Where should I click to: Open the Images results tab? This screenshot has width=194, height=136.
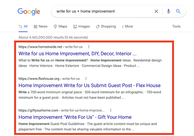(81, 26)
